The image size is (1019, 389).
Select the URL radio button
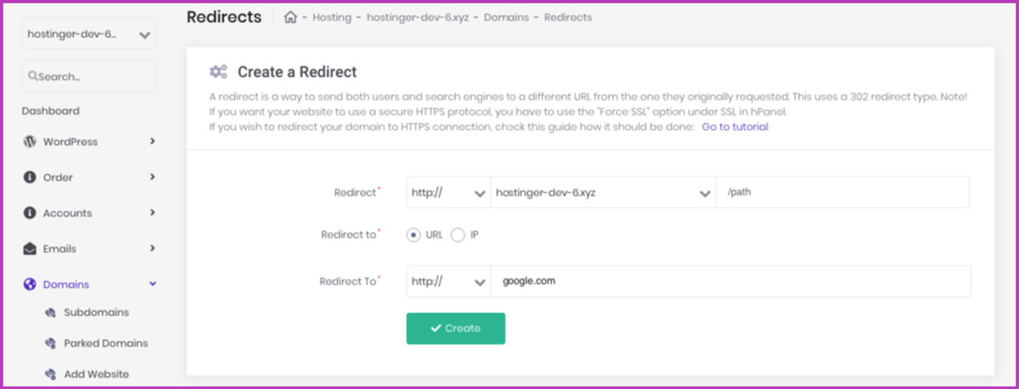click(x=414, y=234)
